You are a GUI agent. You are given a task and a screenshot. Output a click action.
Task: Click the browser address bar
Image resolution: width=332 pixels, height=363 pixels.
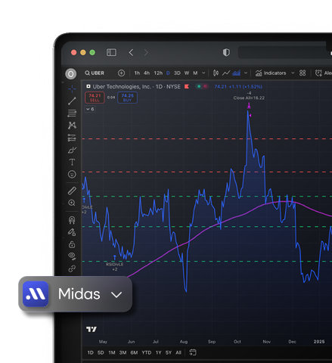point(285,52)
